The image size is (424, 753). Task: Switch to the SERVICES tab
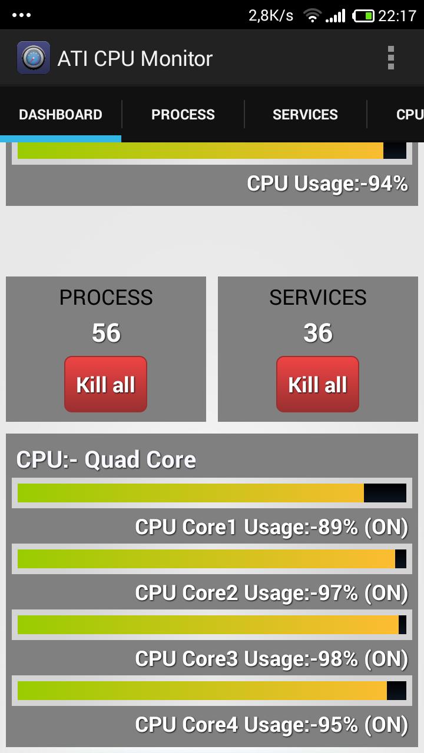[305, 114]
